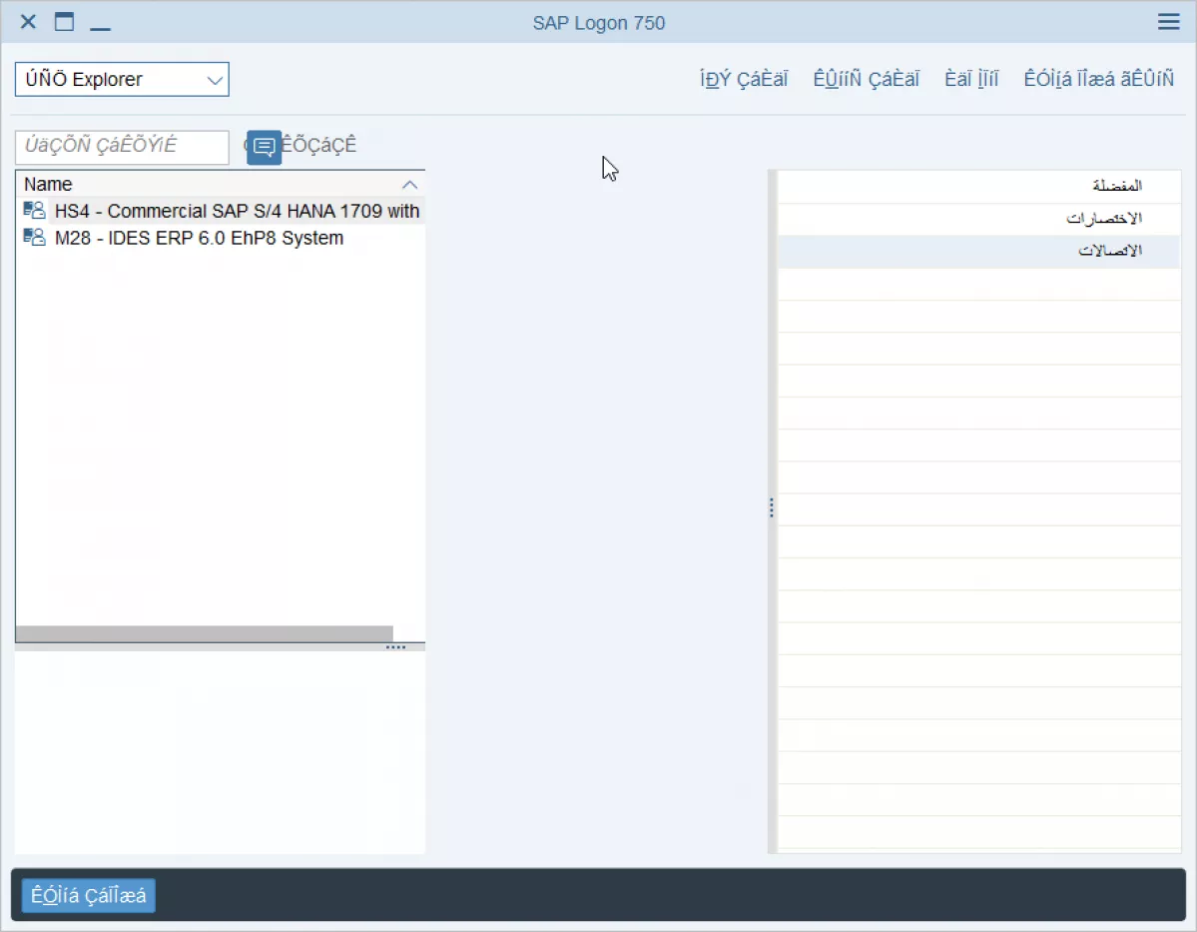1197x932 pixels.
Task: Click the horizontal splitter dots below list
Action: [395, 647]
